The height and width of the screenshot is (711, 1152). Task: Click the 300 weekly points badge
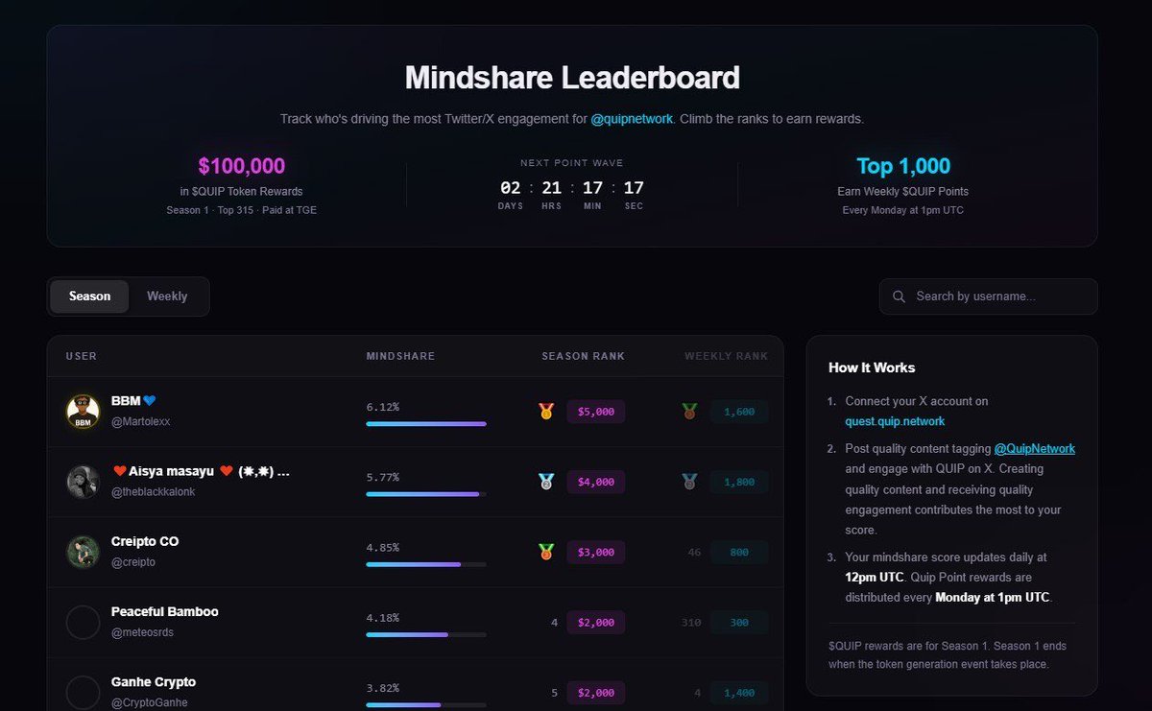pos(739,623)
